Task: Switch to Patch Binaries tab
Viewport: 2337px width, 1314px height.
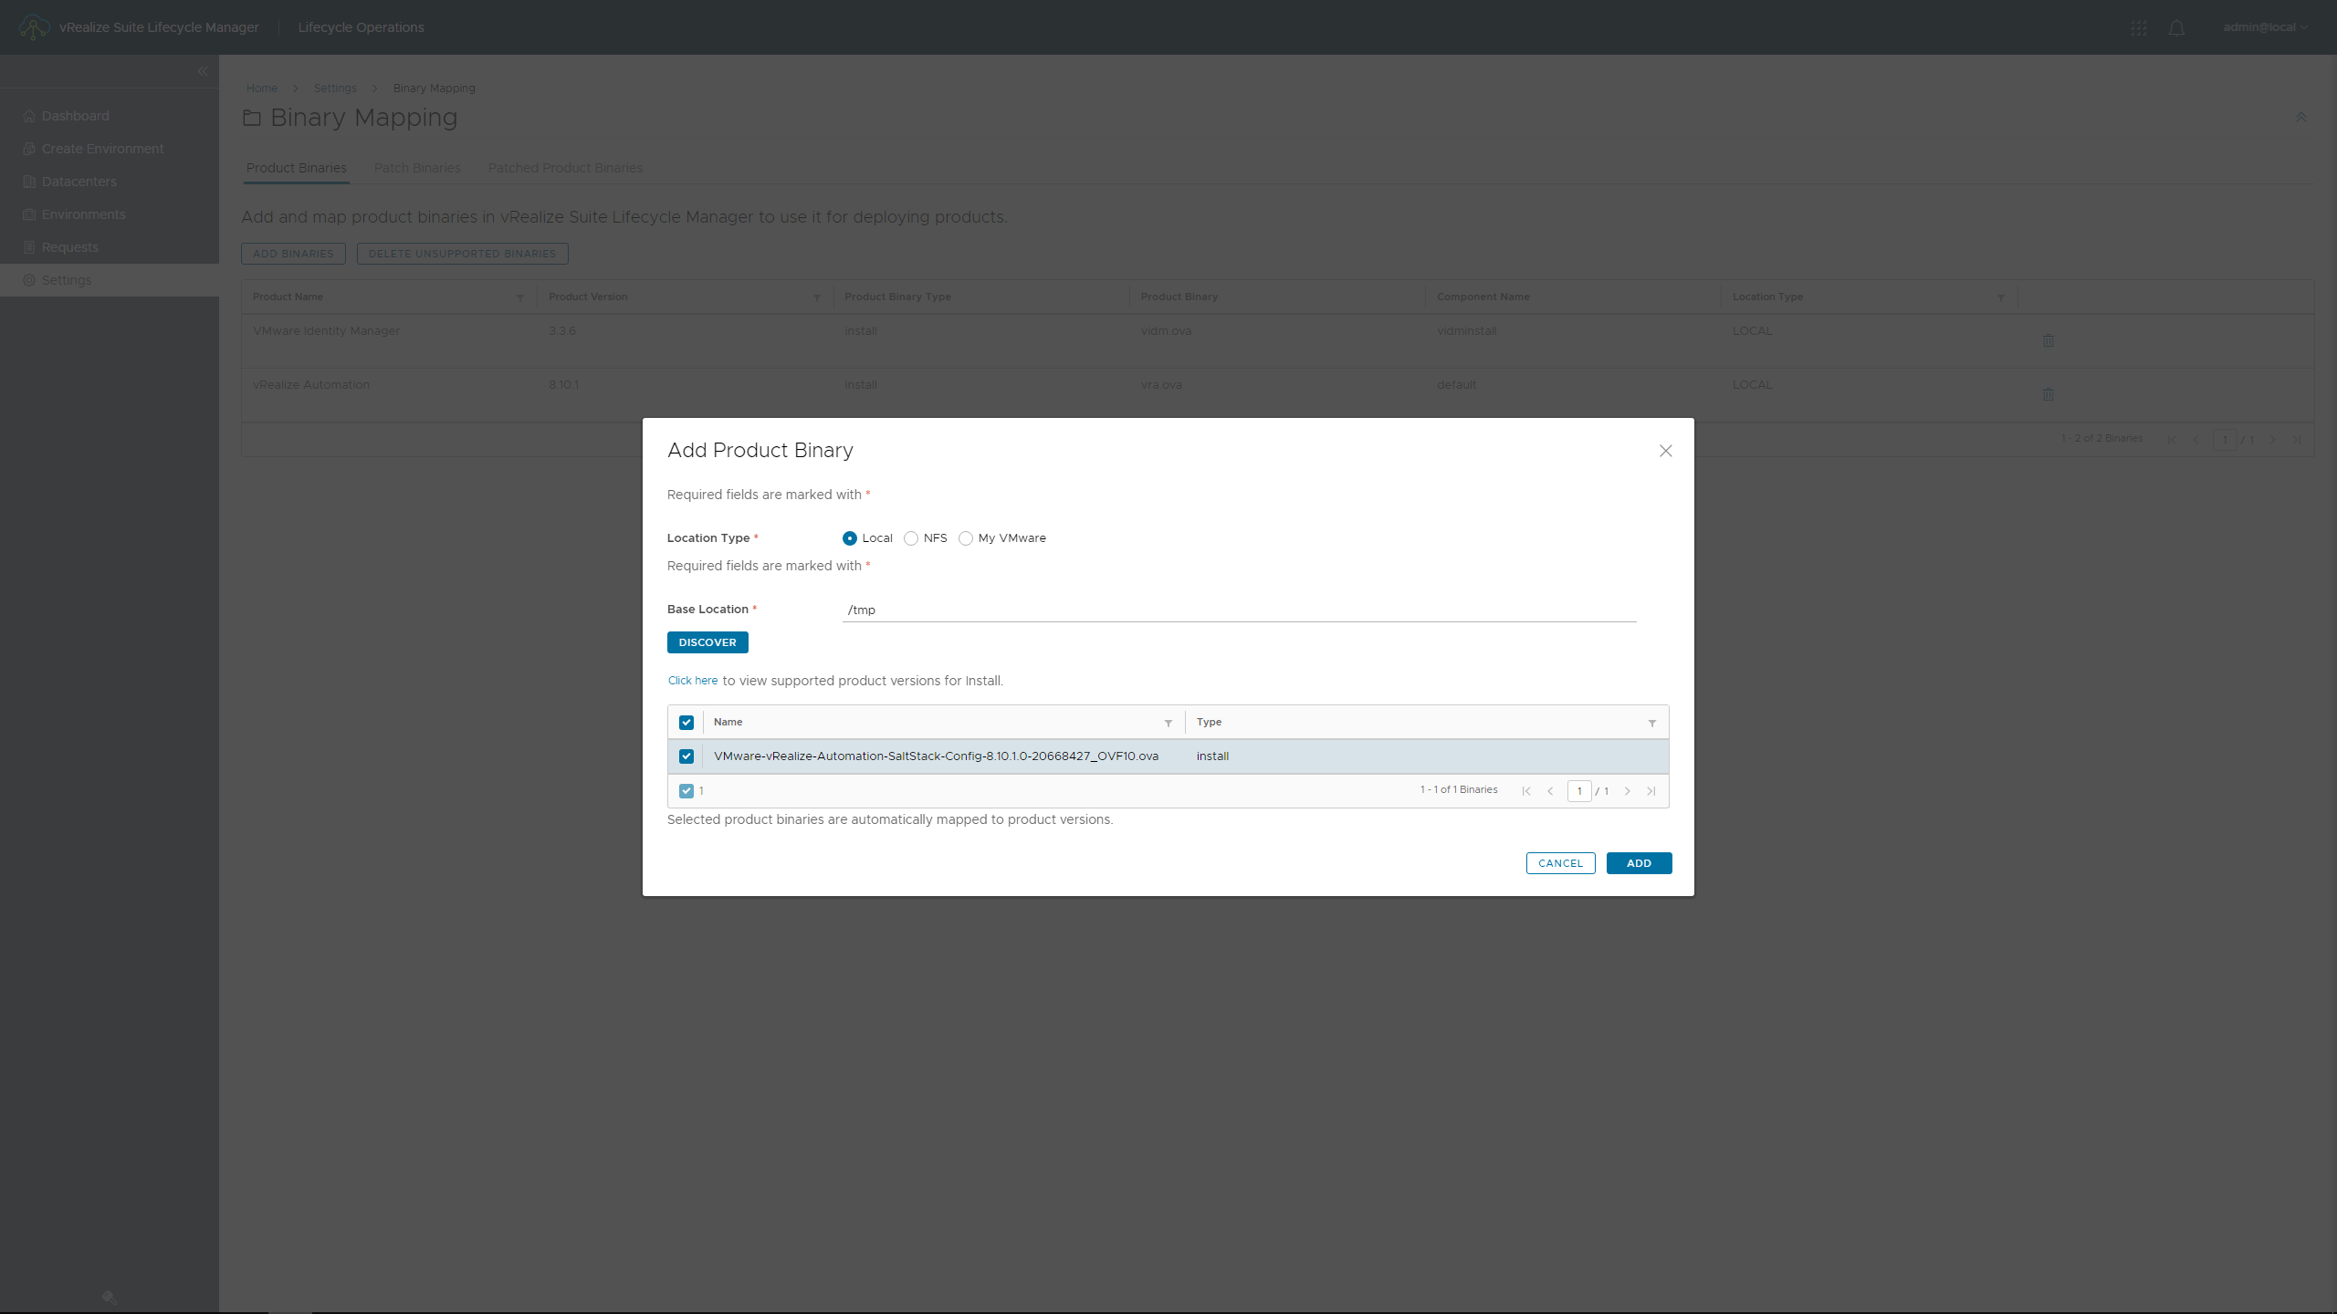Action: click(417, 168)
